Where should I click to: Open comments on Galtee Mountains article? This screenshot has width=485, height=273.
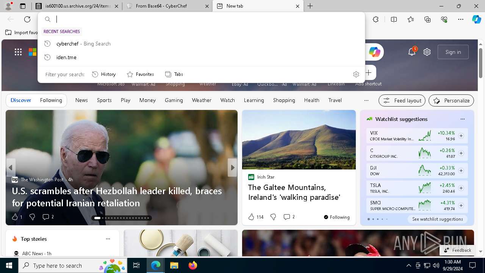(289, 217)
